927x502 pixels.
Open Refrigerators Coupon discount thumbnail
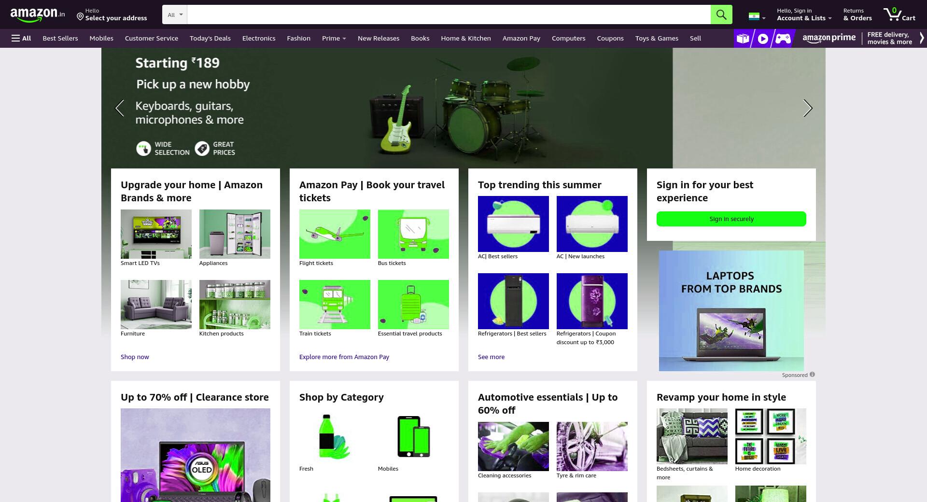point(592,301)
